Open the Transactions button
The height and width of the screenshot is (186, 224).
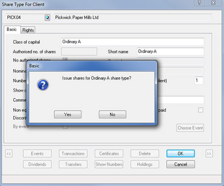coord(73,154)
